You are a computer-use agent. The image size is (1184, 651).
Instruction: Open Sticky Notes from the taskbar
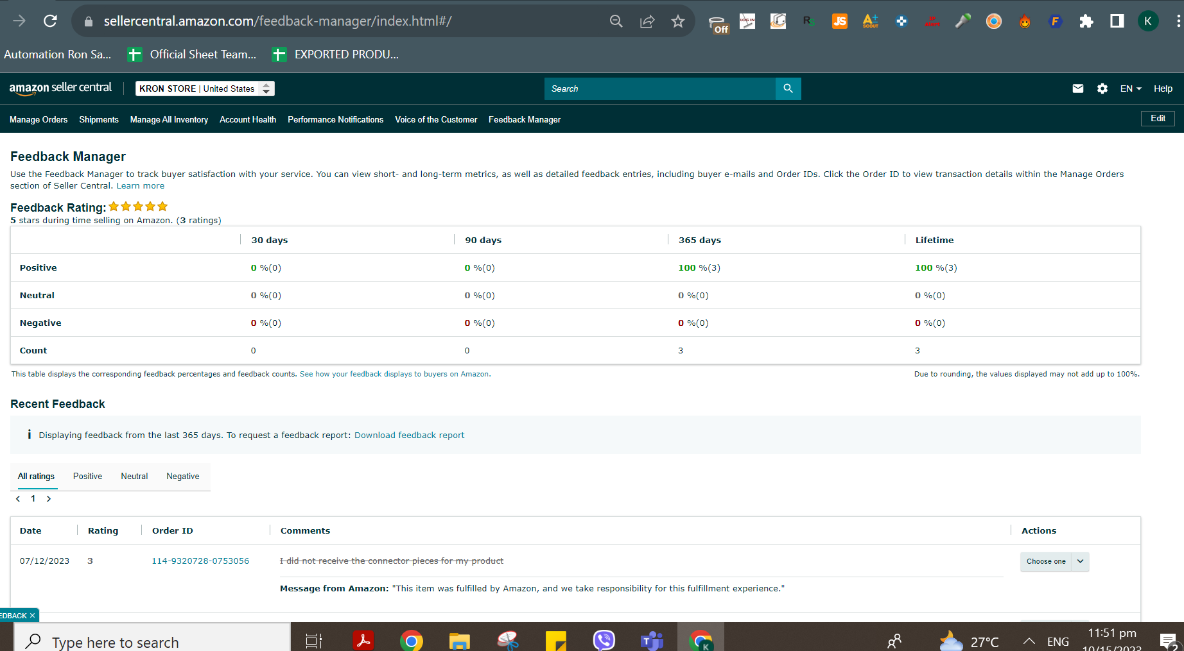(556, 640)
